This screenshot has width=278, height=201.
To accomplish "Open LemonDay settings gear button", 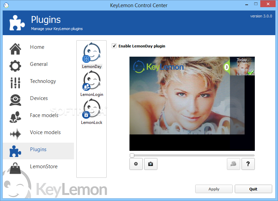I will [136, 164].
